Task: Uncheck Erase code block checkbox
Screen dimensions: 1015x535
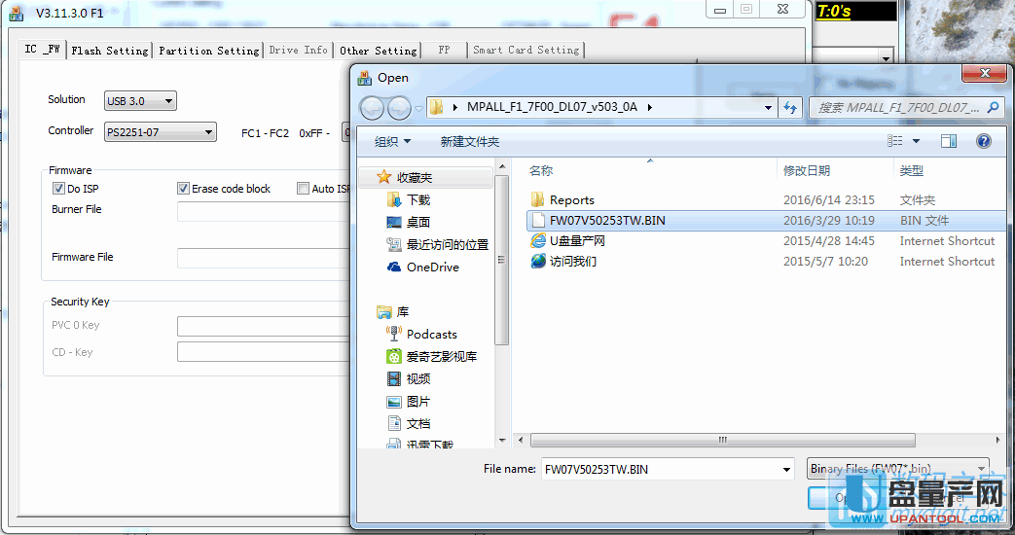Action: (183, 189)
